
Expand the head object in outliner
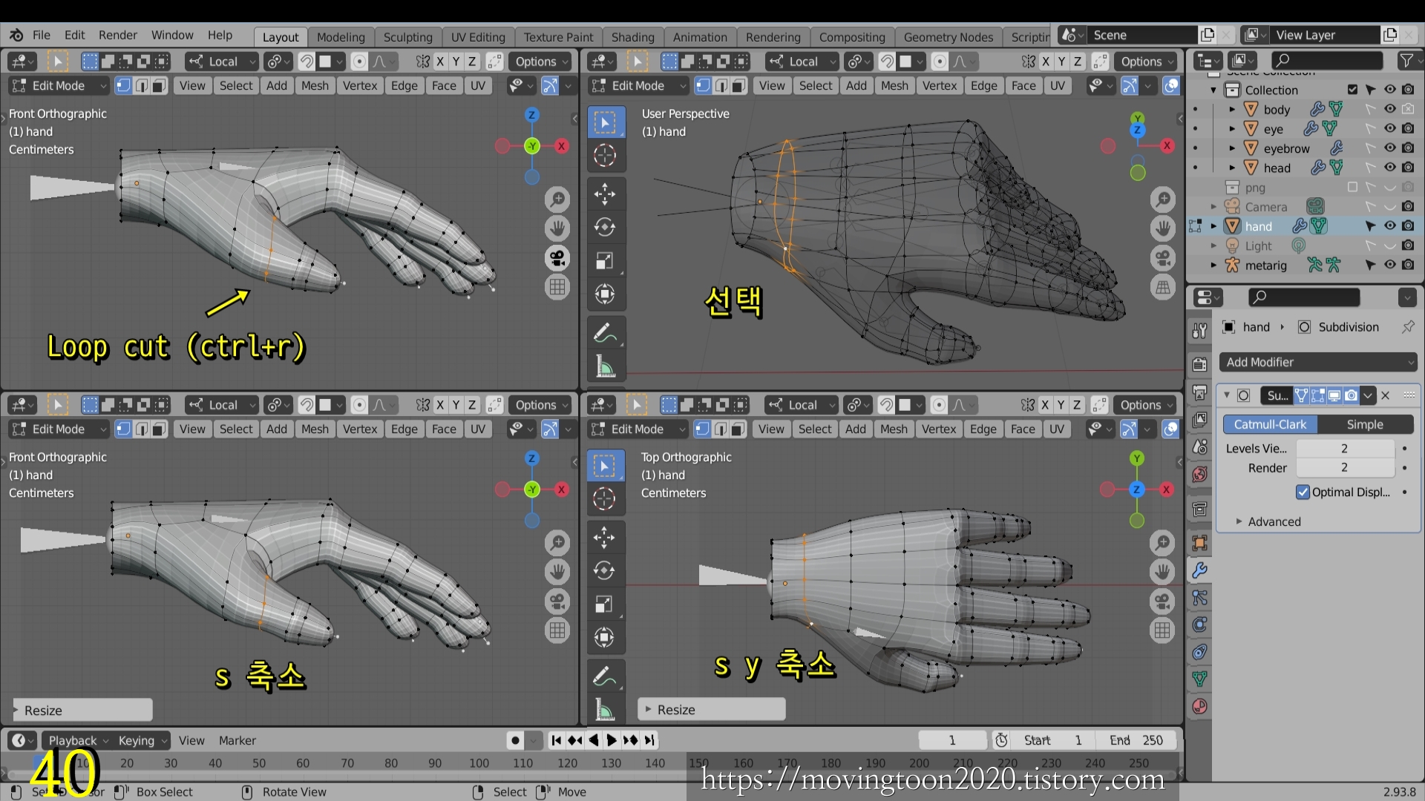tap(1232, 168)
